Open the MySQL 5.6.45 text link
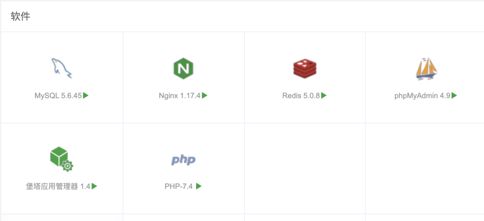Viewport: 484px width, 221px height. (x=58, y=96)
